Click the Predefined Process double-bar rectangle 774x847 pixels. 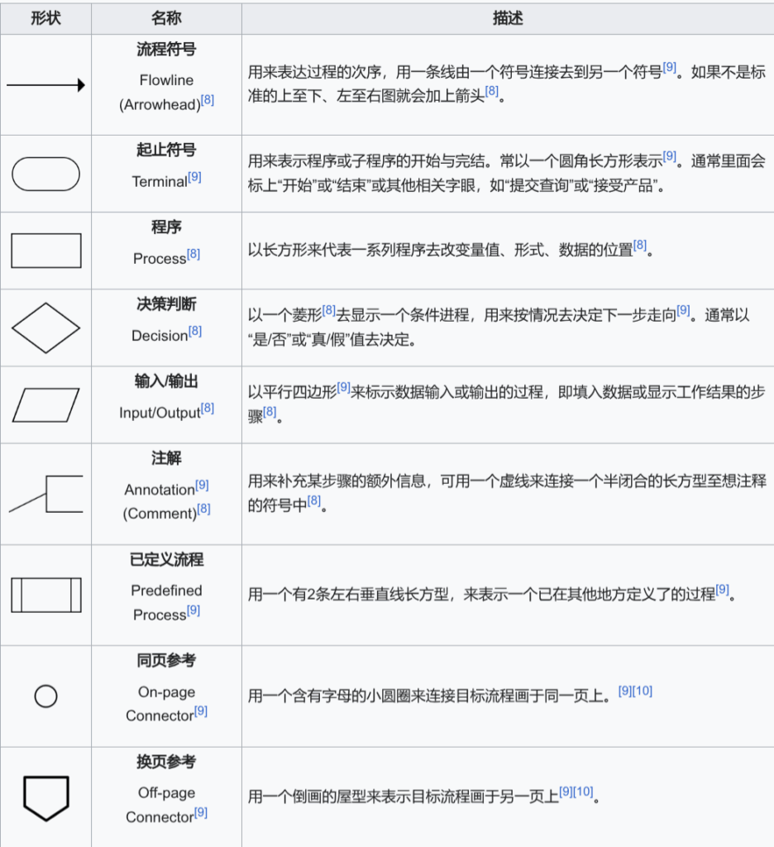[x=46, y=595]
